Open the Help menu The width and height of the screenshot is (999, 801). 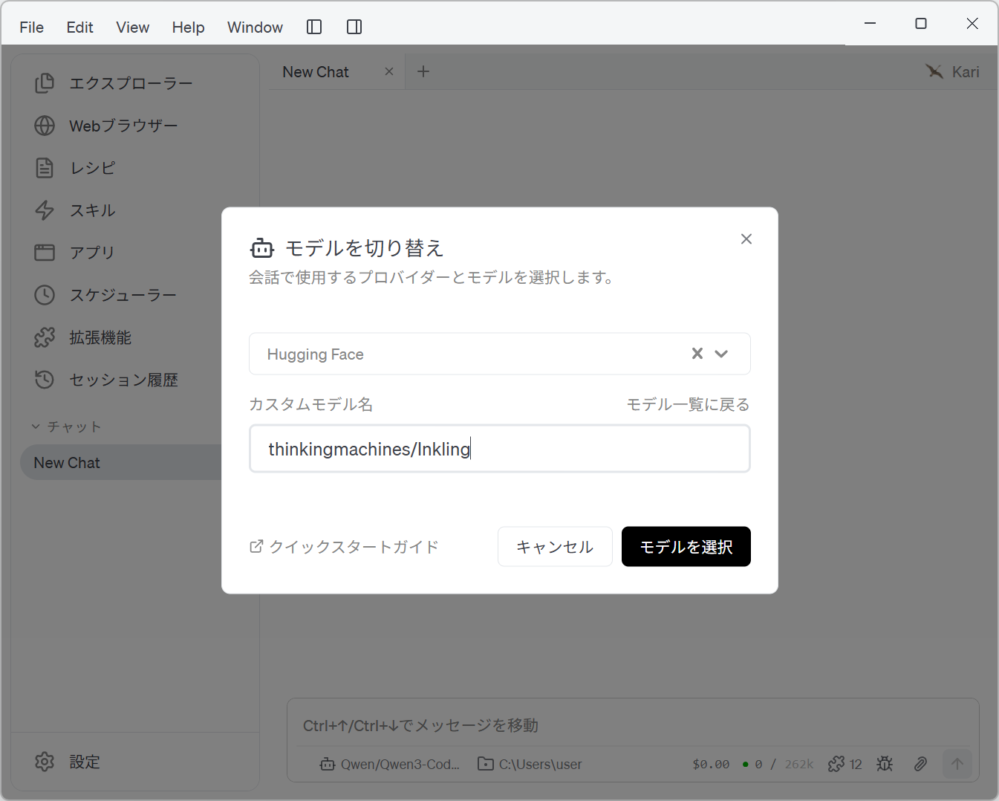click(188, 27)
